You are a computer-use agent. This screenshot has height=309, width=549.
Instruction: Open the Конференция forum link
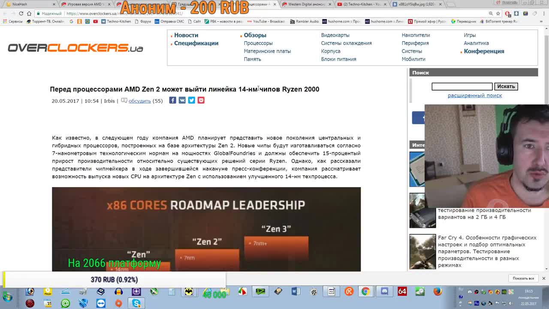484,51
